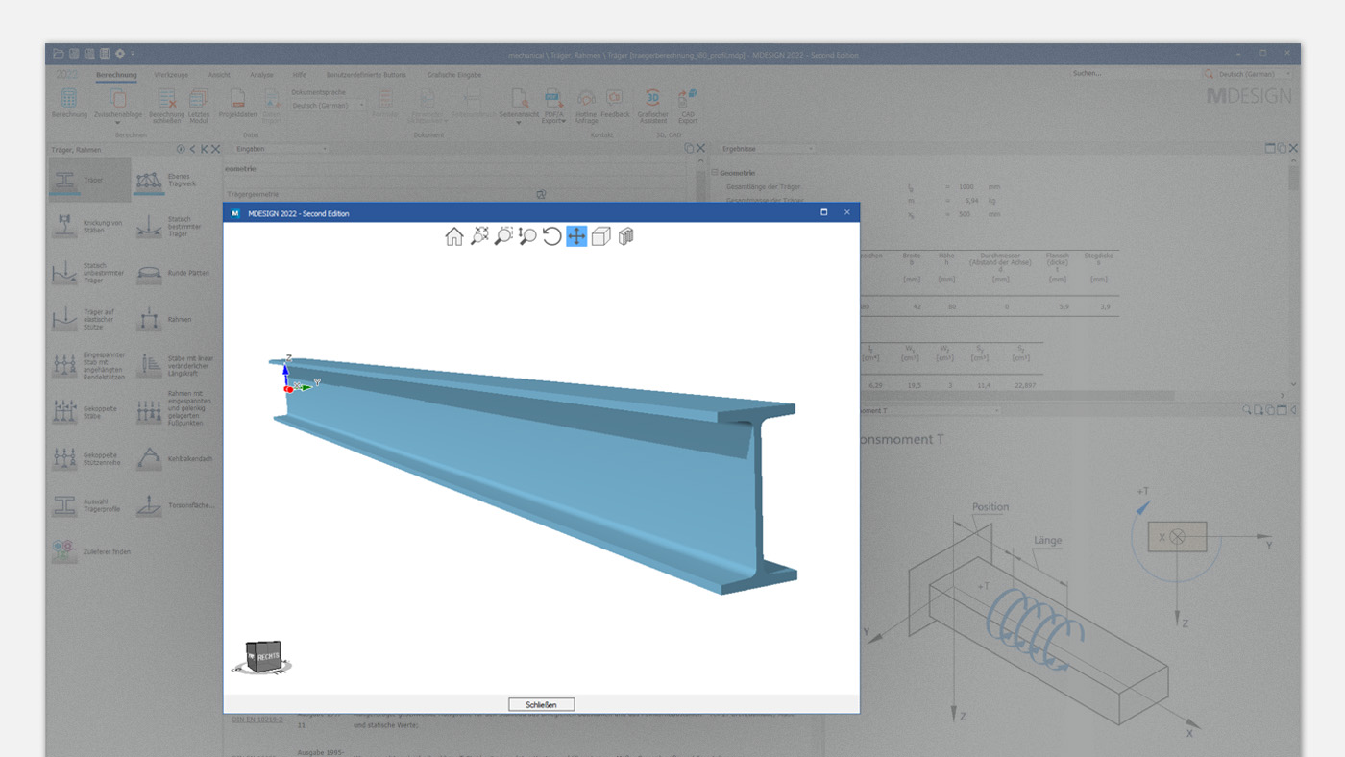Select the Kehlbalkendach module

pyautogui.click(x=173, y=458)
